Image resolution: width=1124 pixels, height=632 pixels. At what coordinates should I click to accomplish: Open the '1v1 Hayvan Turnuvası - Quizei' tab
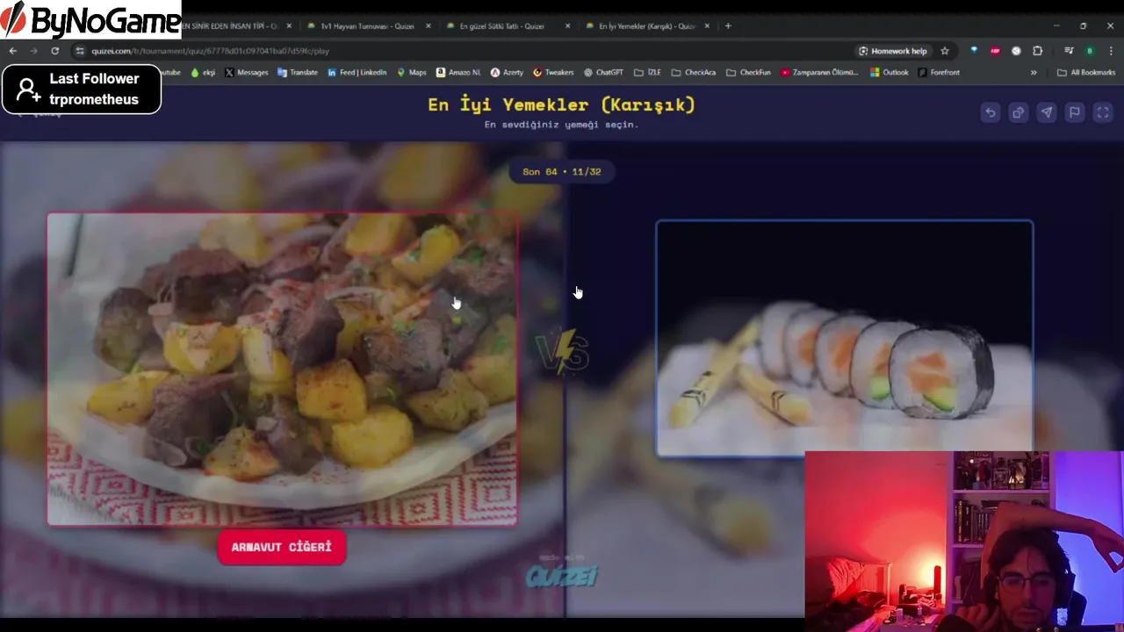367,26
